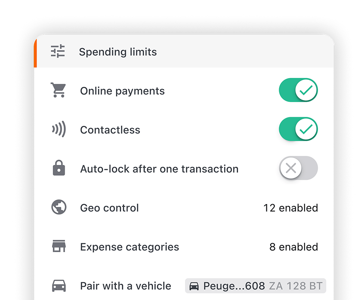Viewport: 358px width, 300px height.
Task: Click the padlock auto-lock icon
Action: [59, 168]
